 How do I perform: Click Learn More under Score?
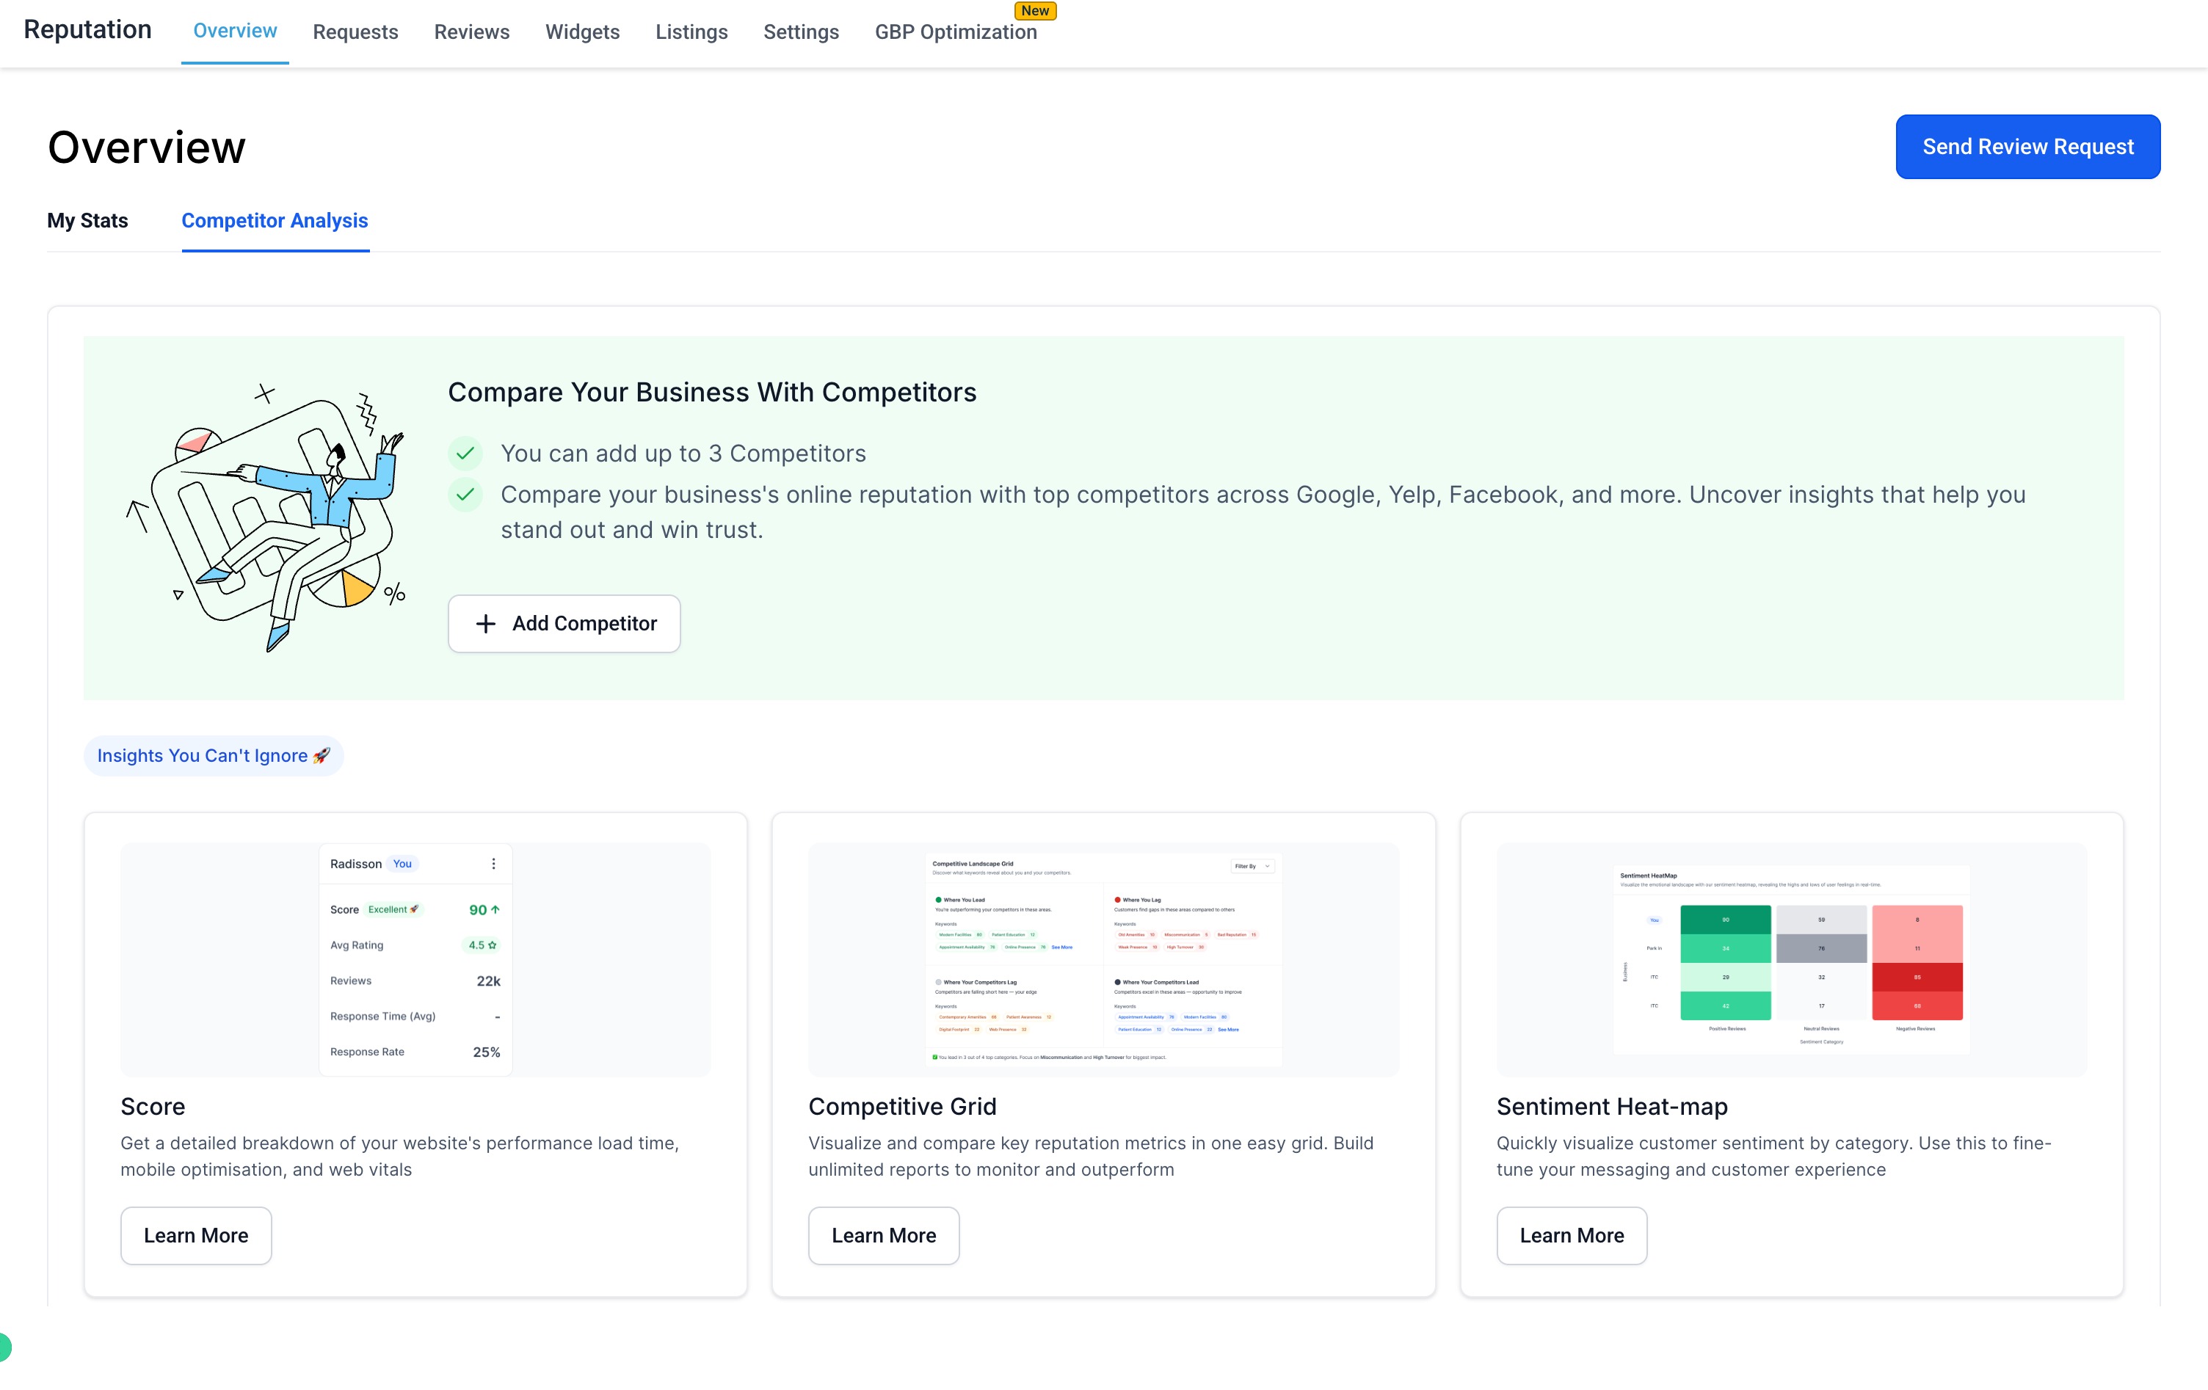[x=195, y=1235]
